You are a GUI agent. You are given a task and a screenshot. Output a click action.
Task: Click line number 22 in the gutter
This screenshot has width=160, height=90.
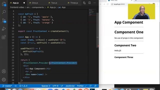[13, 63]
